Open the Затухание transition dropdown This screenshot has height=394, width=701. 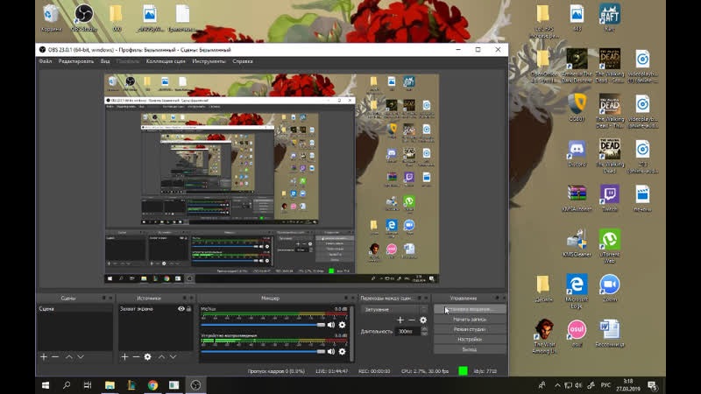tap(395, 309)
